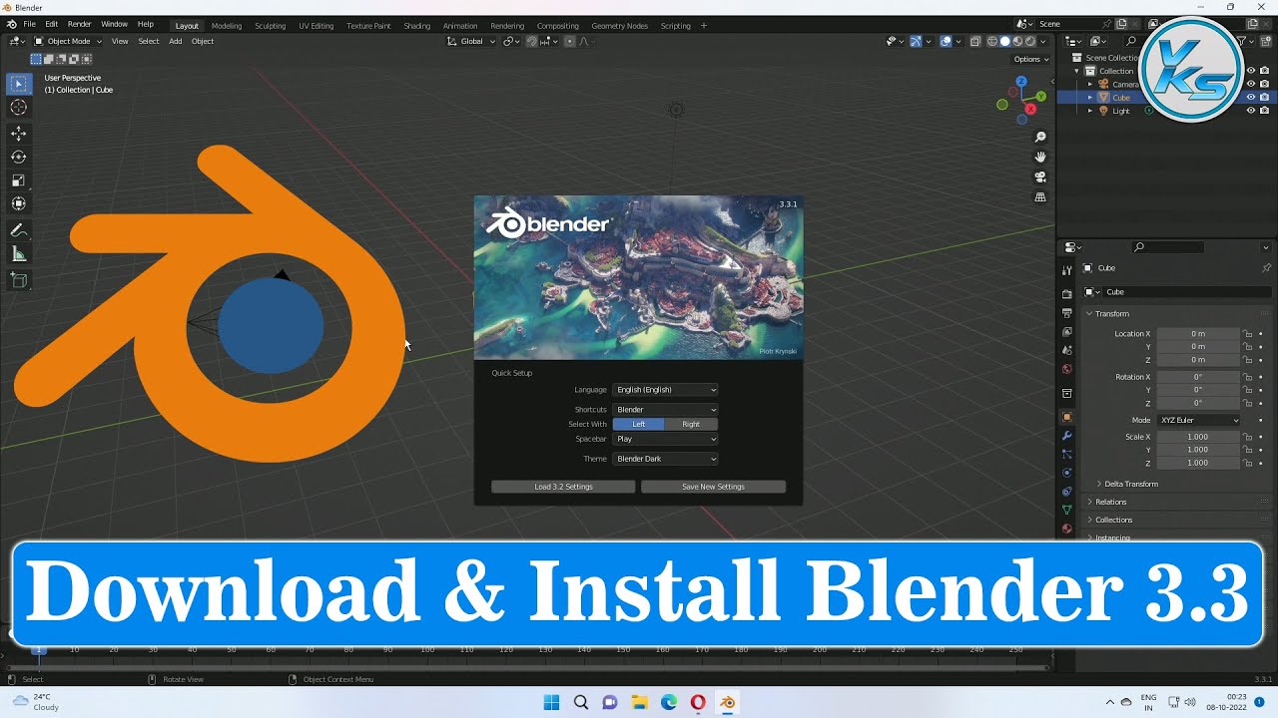
Task: Click the viewport zoom magnifier icon
Action: click(x=1040, y=137)
